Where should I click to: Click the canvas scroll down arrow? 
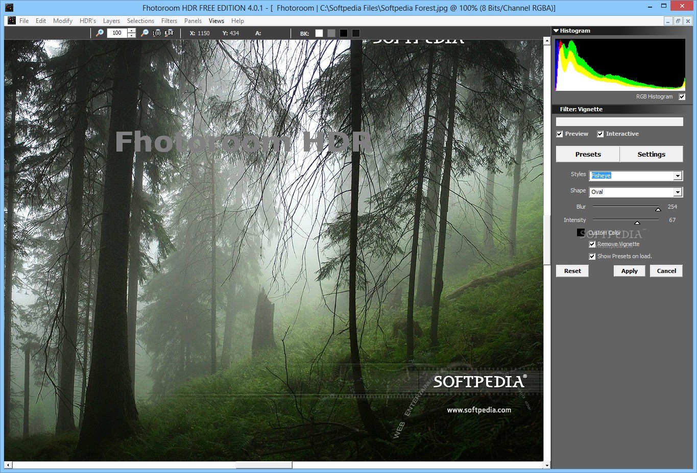547,465
